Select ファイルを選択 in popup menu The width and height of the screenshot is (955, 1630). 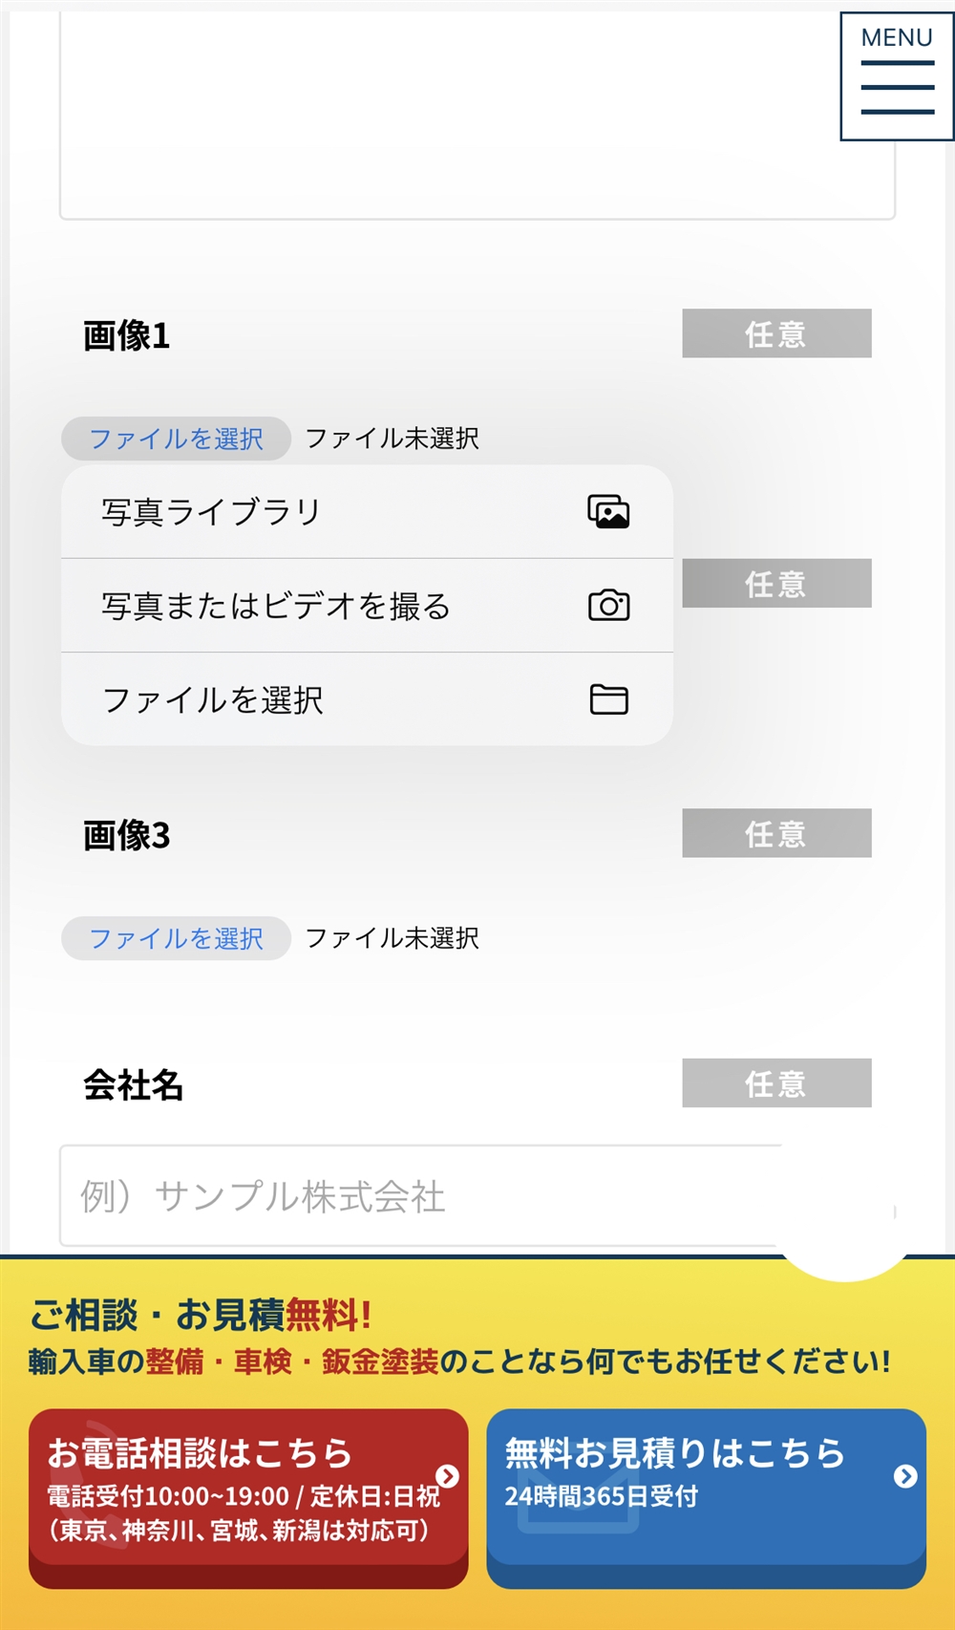pos(213,699)
